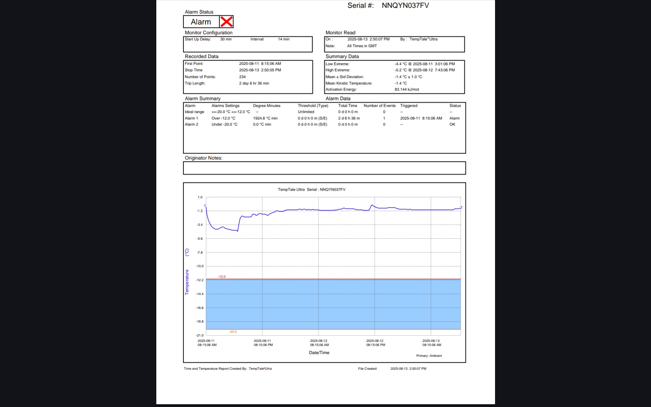The height and width of the screenshot is (407, 651).
Task: Click inside the Originator Notes box
Action: [324, 168]
